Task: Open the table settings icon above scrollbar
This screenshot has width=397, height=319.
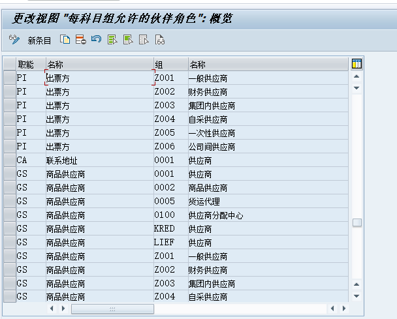Action: coord(357,64)
